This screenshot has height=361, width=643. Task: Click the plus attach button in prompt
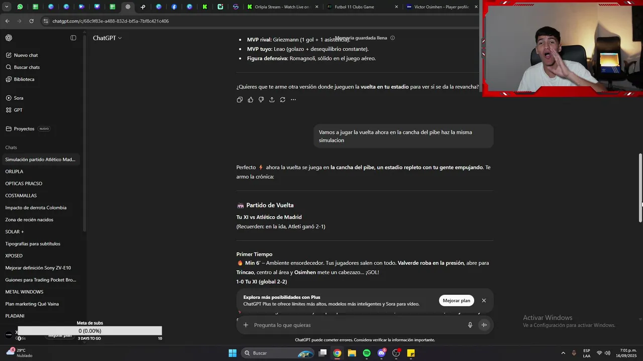coord(246,325)
